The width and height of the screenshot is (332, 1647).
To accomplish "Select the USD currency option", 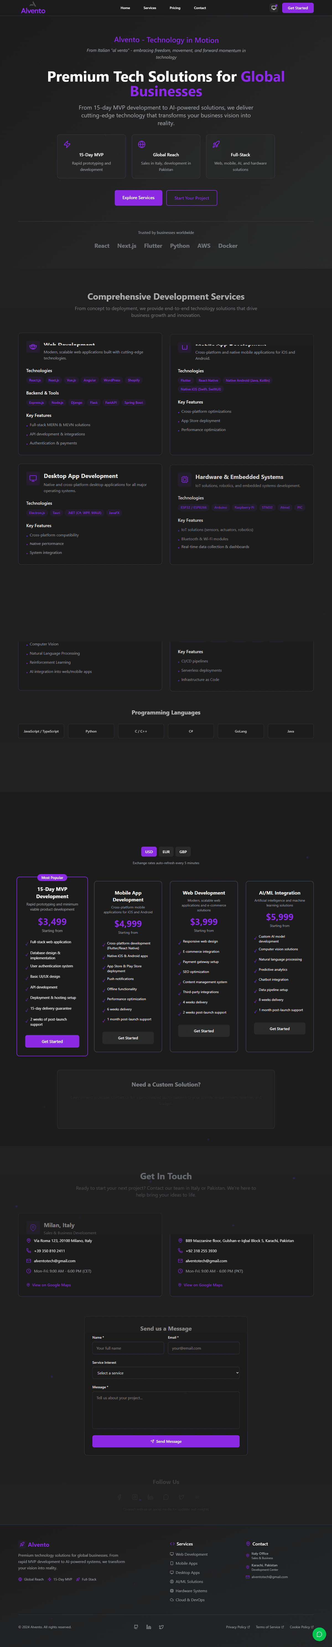I will point(149,852).
